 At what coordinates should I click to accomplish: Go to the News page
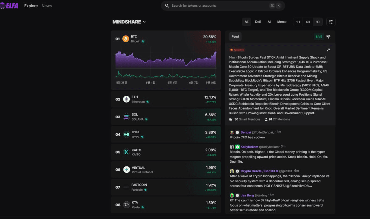click(47, 6)
